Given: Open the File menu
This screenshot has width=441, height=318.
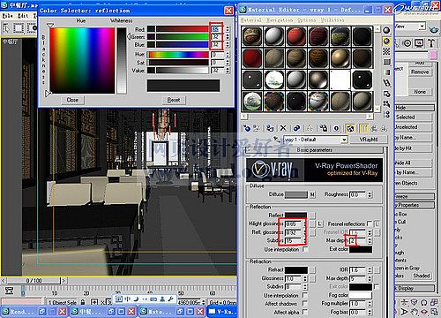Looking at the screenshot, I should 8,16.
